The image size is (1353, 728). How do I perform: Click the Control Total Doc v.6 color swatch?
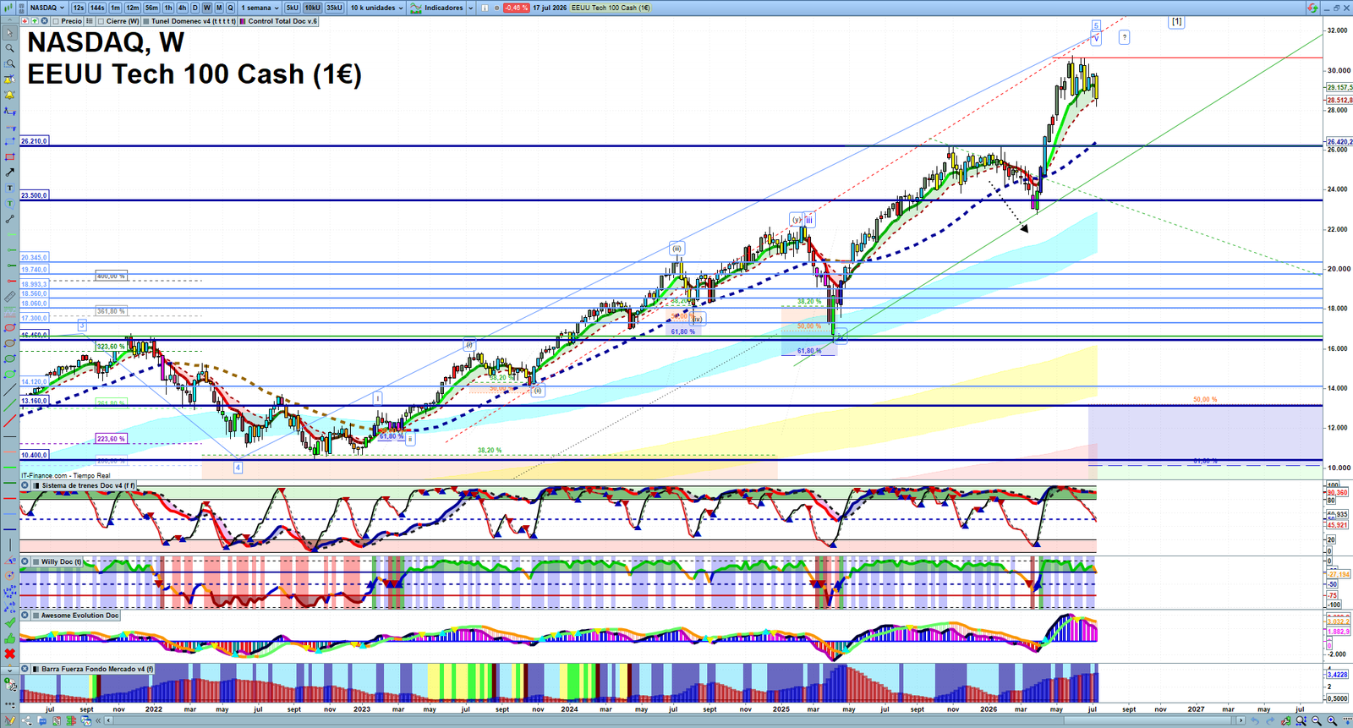tap(243, 21)
